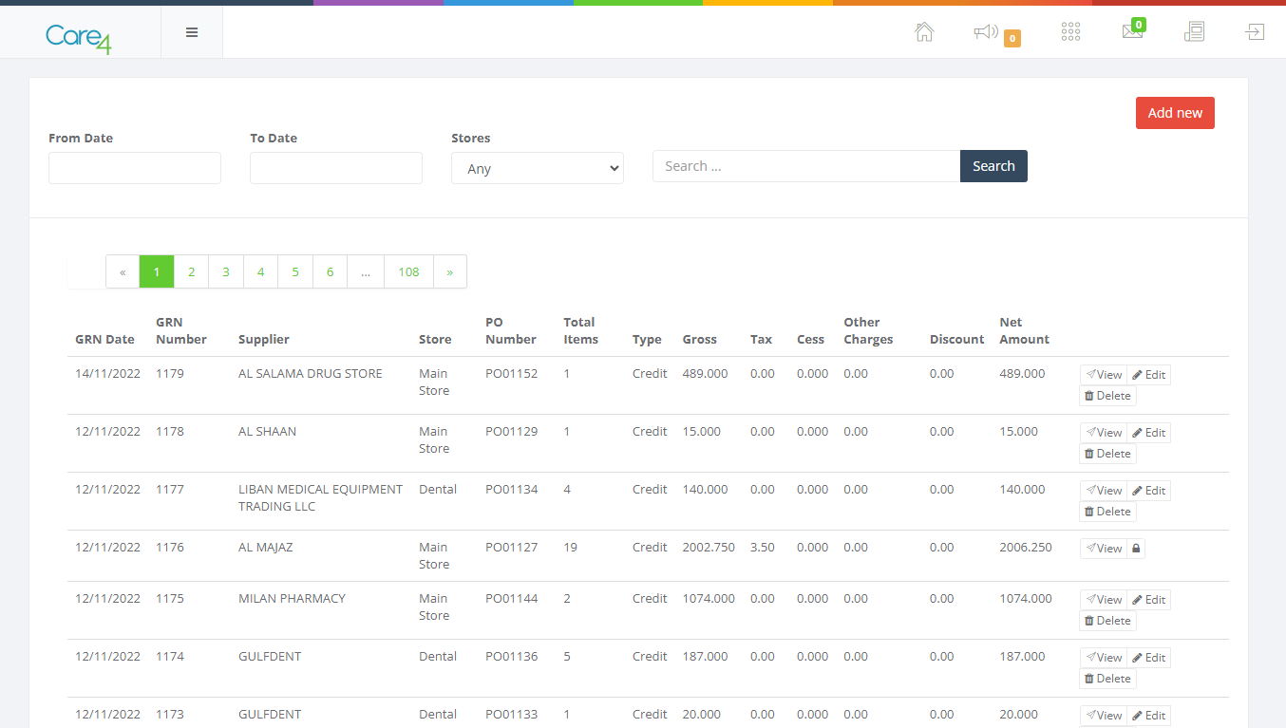Screen dimensions: 1286x728
Task: Select net amount 2006.250
Action: point(1026,548)
